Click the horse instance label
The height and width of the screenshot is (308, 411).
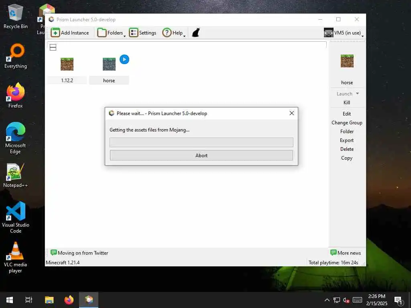(x=109, y=80)
